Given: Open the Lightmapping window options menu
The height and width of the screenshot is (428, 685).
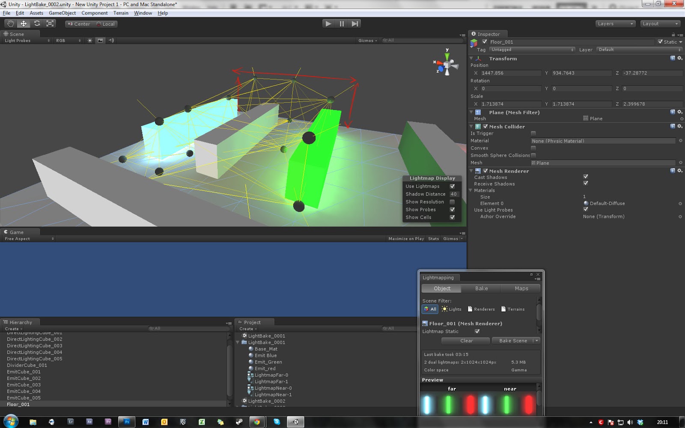Looking at the screenshot, I should (538, 279).
